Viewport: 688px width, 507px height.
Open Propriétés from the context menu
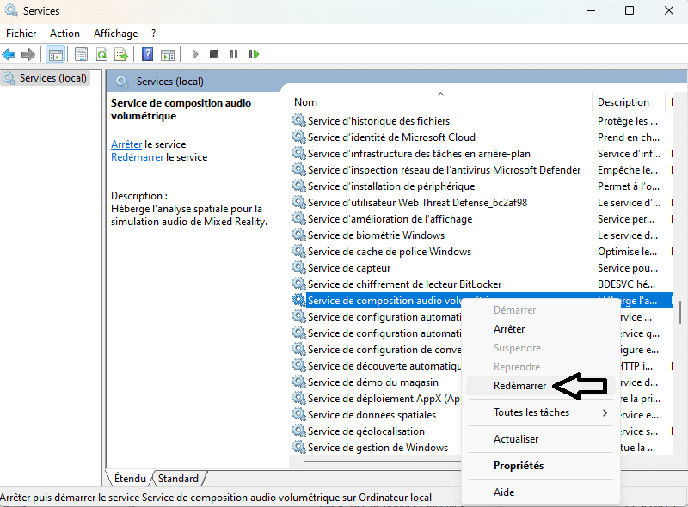(541, 466)
